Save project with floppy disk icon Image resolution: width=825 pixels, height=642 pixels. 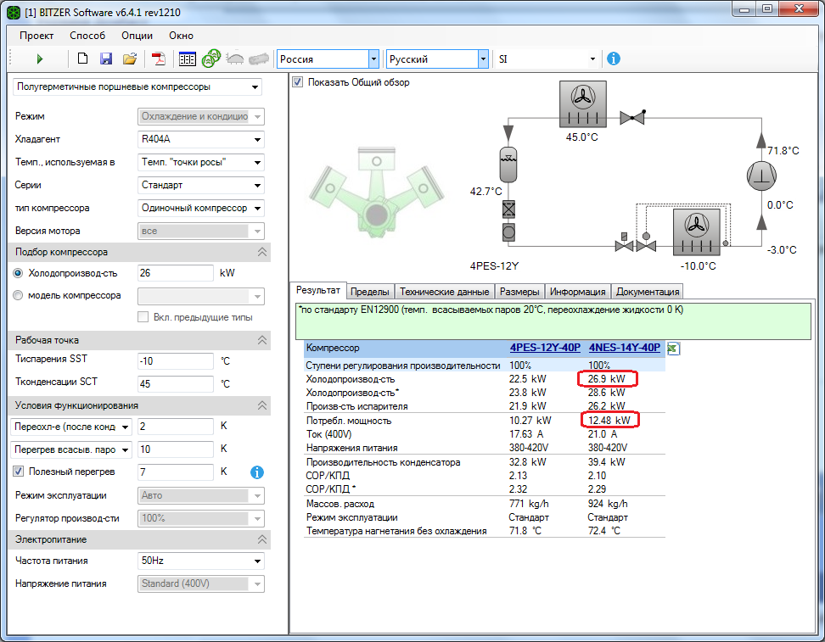pyautogui.click(x=106, y=59)
